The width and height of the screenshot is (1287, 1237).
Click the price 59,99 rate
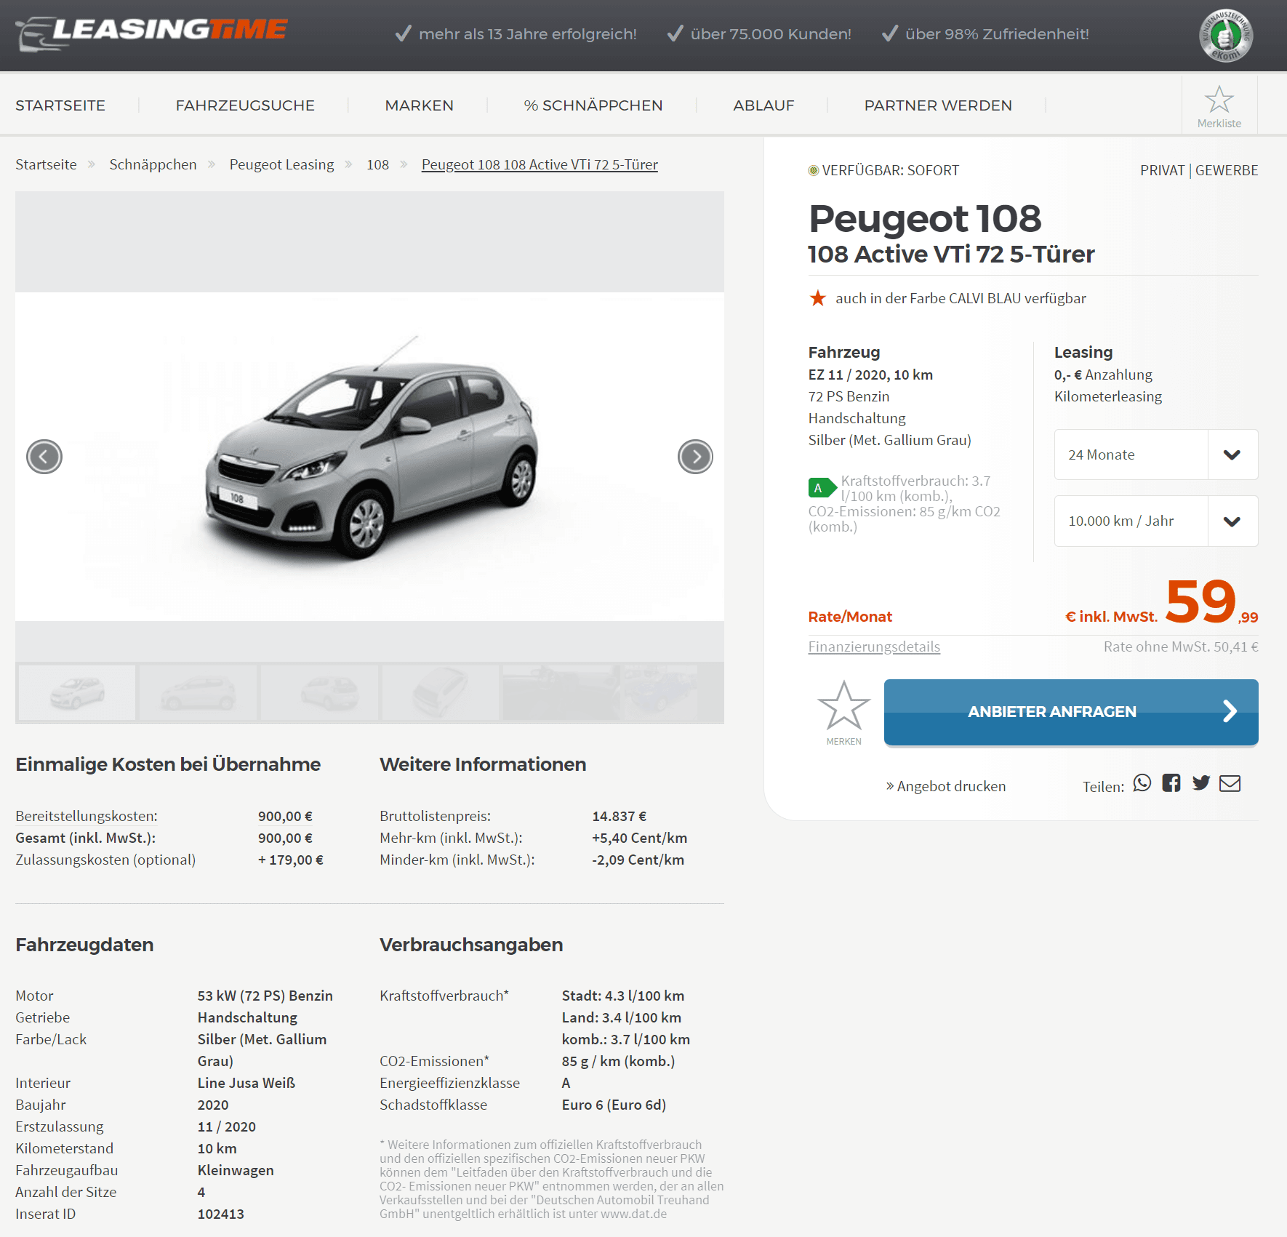[1211, 602]
